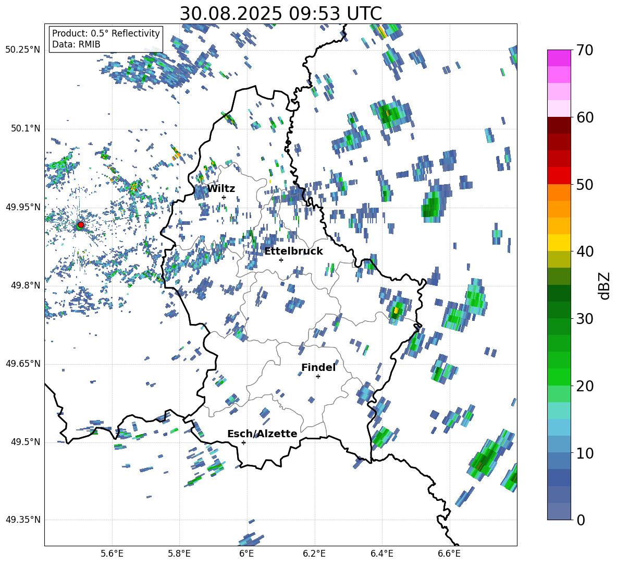Click the light blue colorbar segment near 13
The width and height of the screenshot is (617, 564).
pyautogui.click(x=559, y=427)
